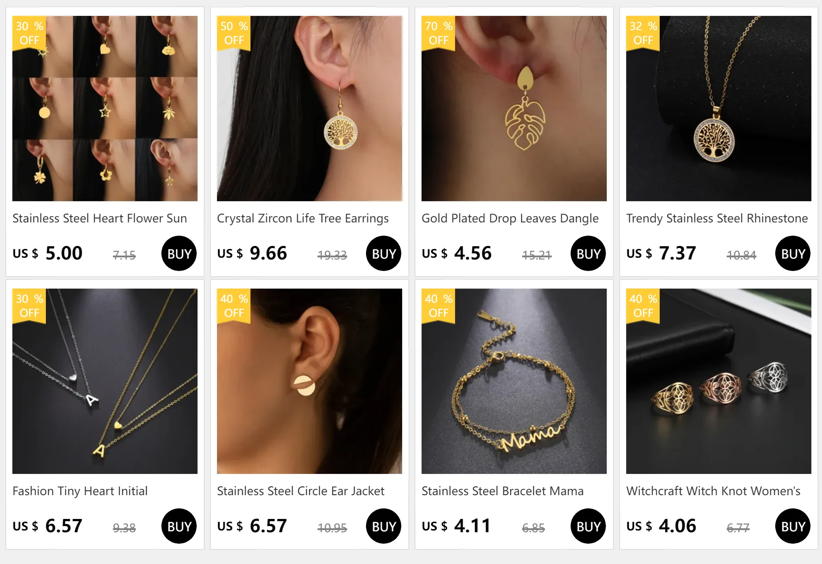Click BUY for Witchcraft Witch Knot Women's ring
822x564 pixels.
793,526
